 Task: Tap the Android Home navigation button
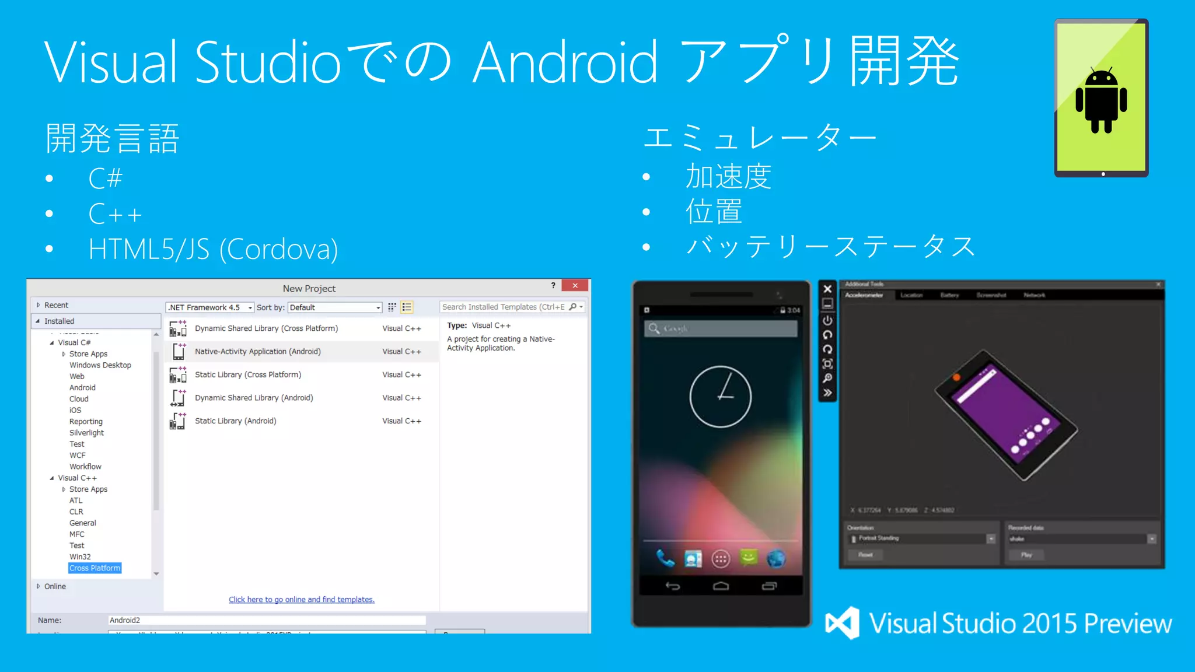point(721,586)
